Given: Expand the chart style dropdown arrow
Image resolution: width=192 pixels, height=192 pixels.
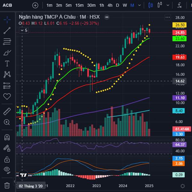Looking at the screenshot, I should (168, 5).
